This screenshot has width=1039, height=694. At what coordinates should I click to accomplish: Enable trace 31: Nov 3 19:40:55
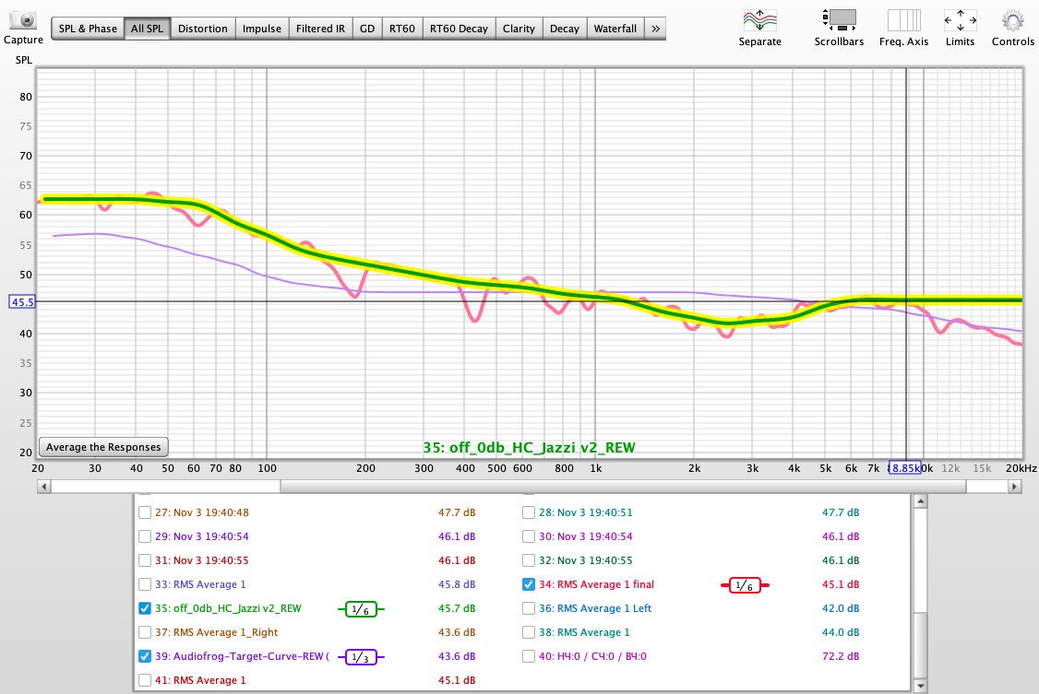pyautogui.click(x=145, y=560)
